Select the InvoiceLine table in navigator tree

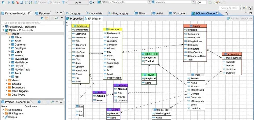(x=21, y=59)
